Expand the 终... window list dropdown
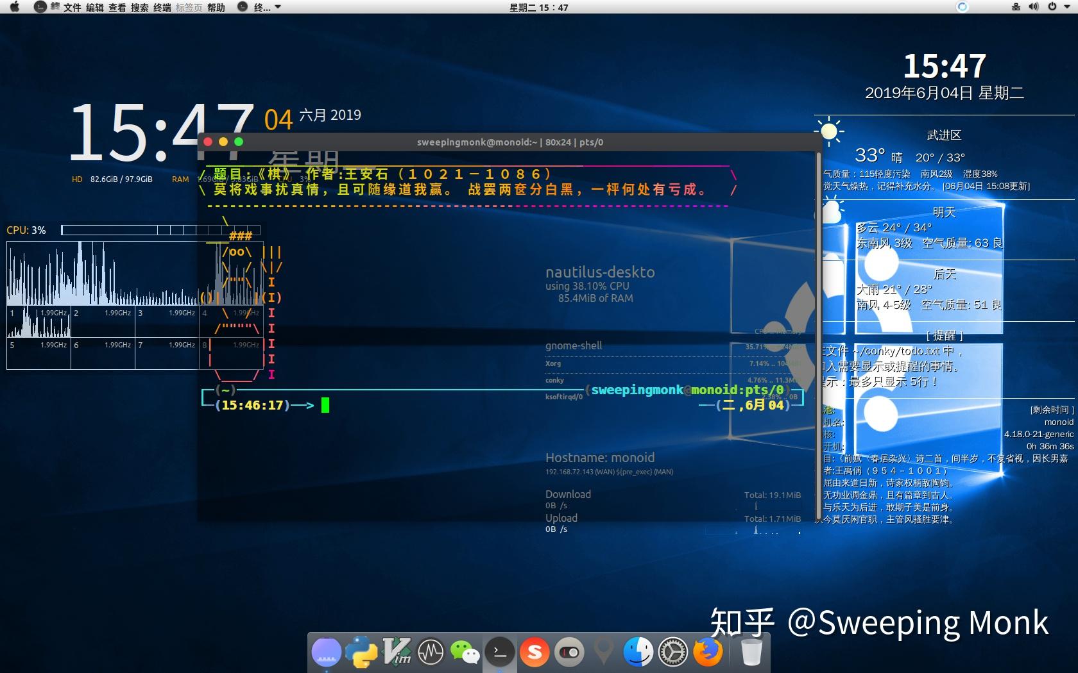This screenshot has width=1078, height=673. click(260, 7)
